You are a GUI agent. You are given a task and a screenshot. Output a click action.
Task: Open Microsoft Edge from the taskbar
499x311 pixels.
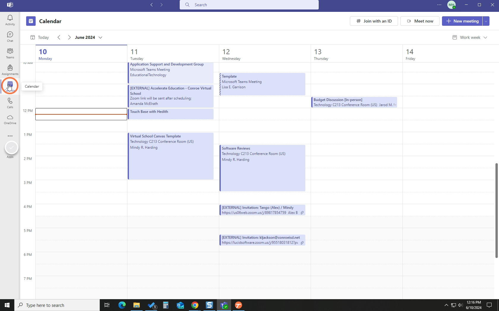point(122,305)
